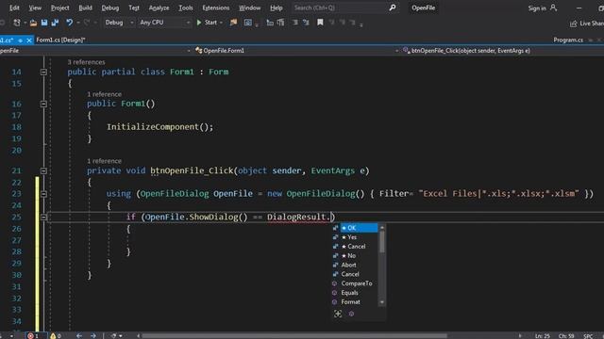Click the green Start debugging button
This screenshot has width=604, height=339.
tap(207, 23)
